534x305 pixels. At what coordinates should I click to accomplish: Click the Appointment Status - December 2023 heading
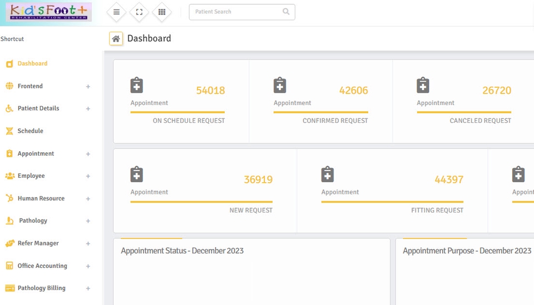click(182, 251)
